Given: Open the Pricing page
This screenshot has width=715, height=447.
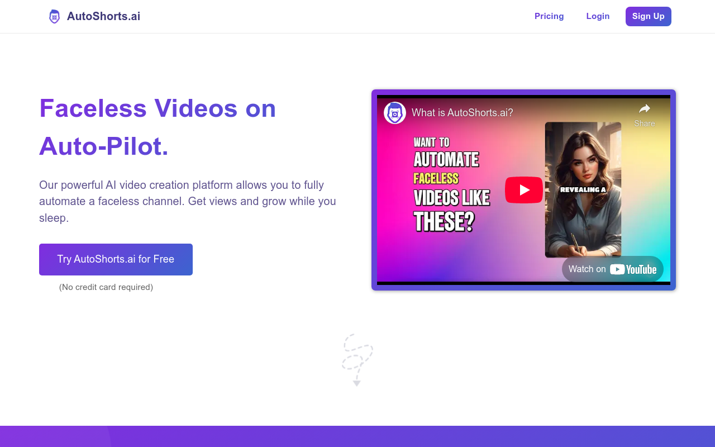Looking at the screenshot, I should [549, 16].
